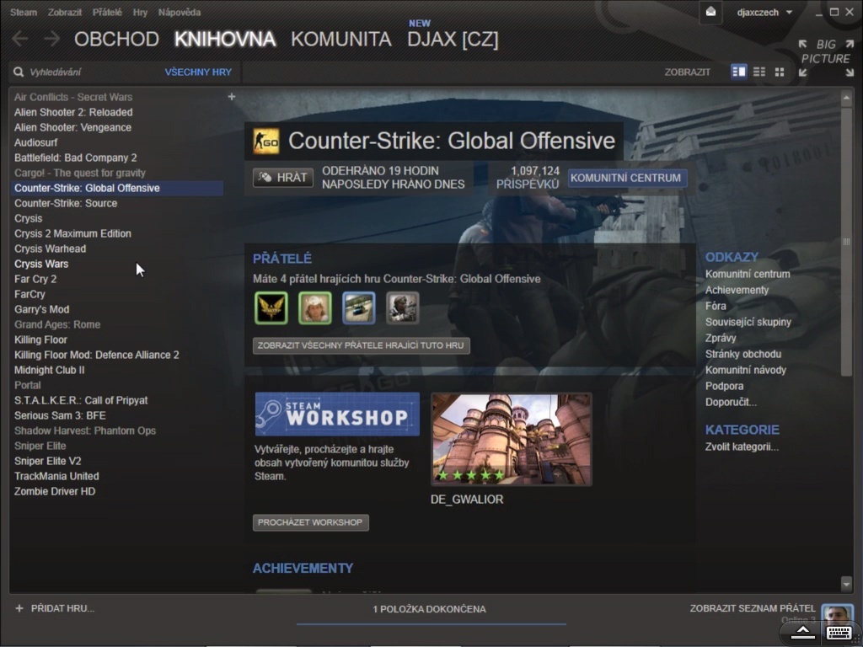Click the back navigation arrow
This screenshot has width=863, height=647.
(x=19, y=39)
